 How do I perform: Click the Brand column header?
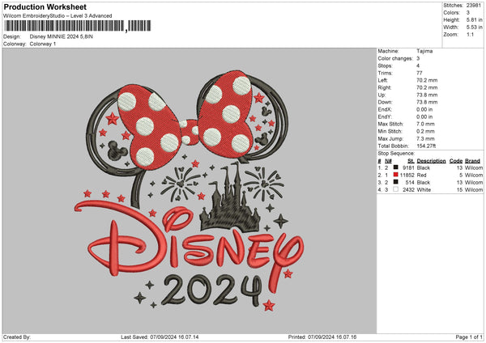[473, 161]
